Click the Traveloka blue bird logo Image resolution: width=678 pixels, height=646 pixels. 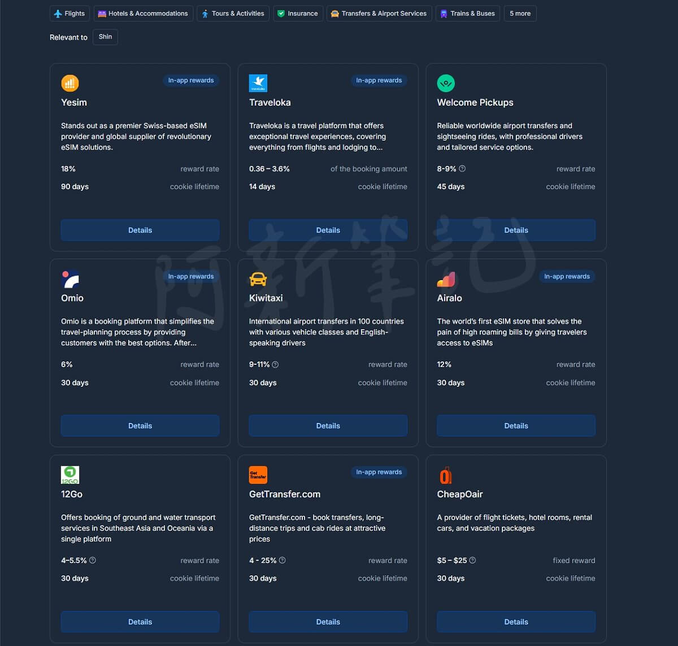coord(258,84)
